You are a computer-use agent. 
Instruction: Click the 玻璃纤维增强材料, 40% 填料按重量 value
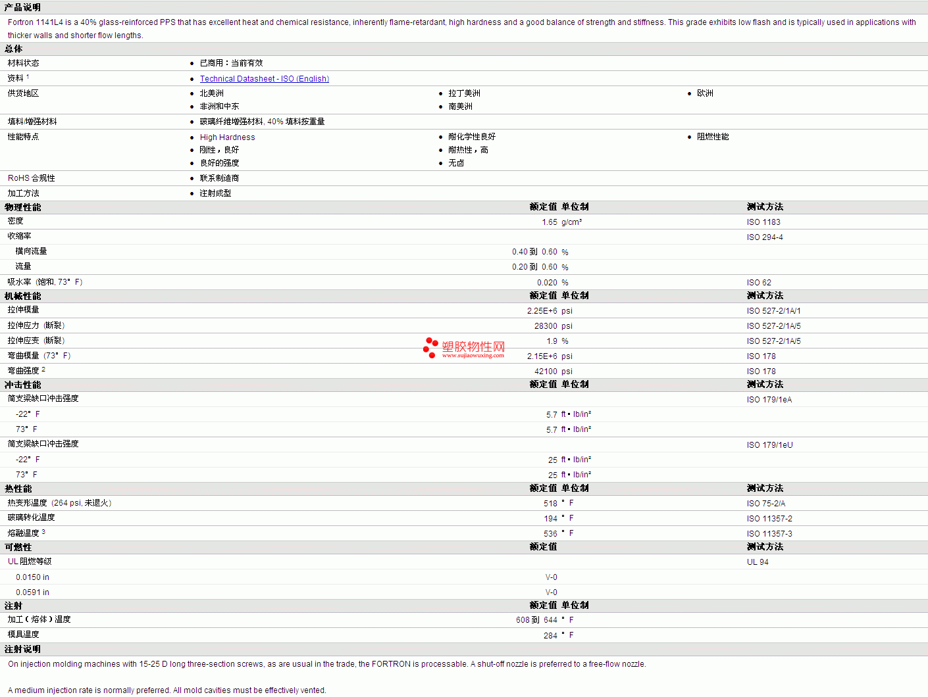262,122
